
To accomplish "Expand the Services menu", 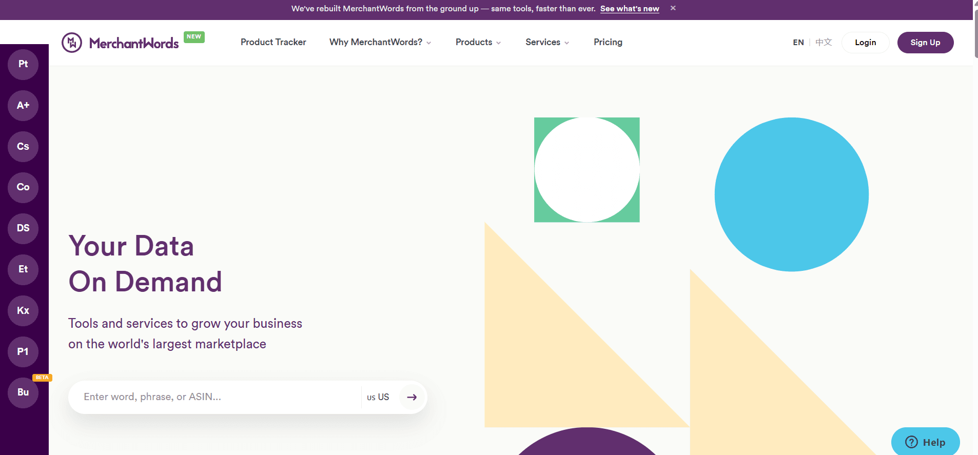I will click(x=547, y=42).
